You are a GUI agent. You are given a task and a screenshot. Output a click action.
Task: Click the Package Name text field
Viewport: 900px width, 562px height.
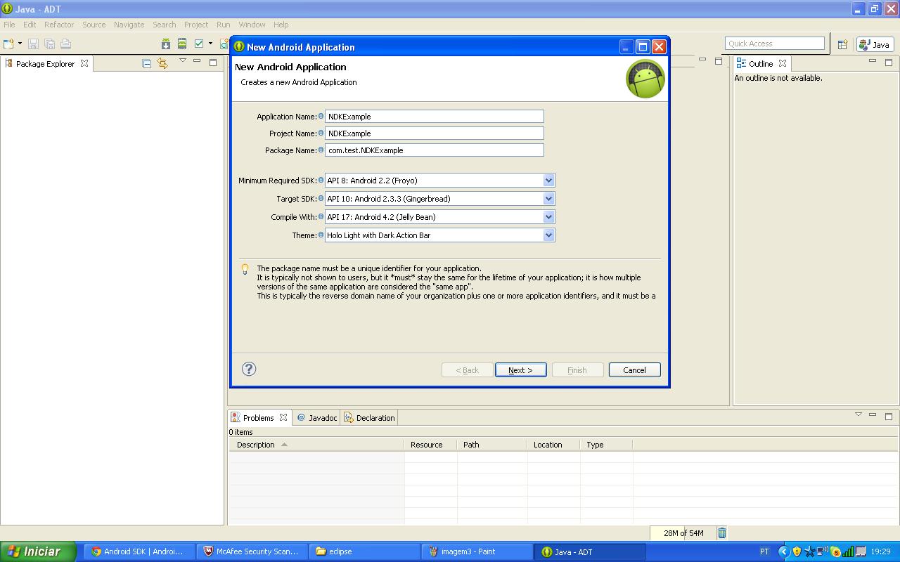point(434,150)
